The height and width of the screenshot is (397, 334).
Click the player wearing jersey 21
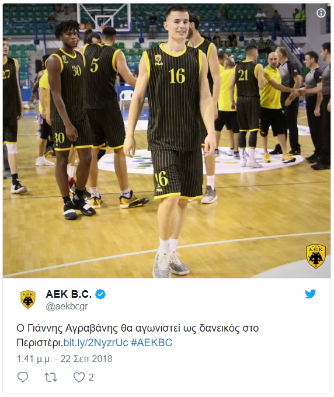(x=248, y=104)
